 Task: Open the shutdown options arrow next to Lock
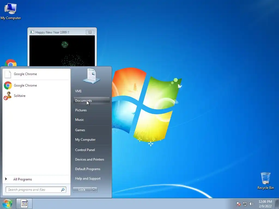[x=94, y=190]
